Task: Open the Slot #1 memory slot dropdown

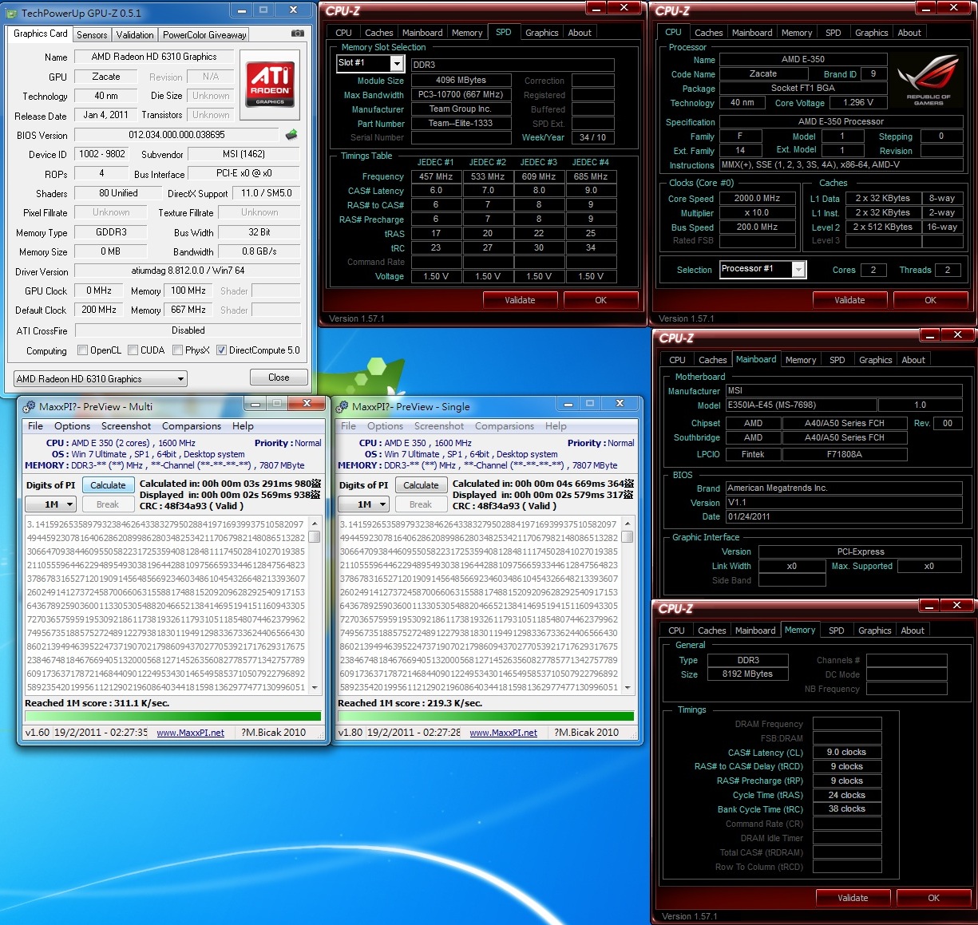Action: coord(370,63)
